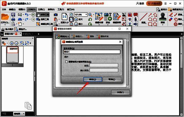
Task: Click the clipboard paste icon
Action: point(56,19)
